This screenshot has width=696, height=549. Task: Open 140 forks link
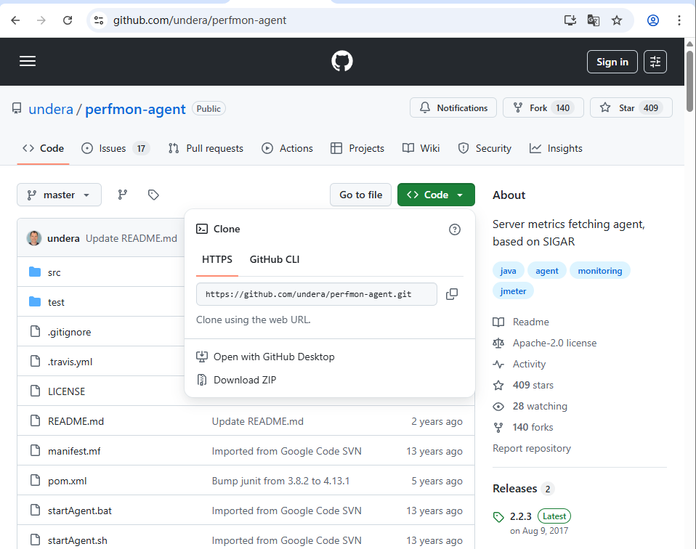coord(533,428)
